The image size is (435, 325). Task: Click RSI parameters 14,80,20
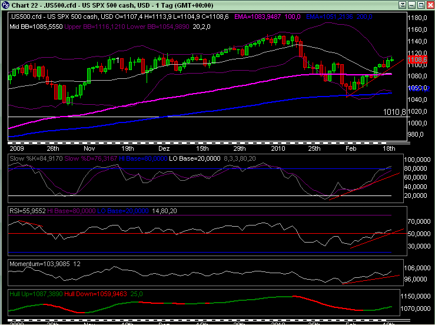(164, 211)
